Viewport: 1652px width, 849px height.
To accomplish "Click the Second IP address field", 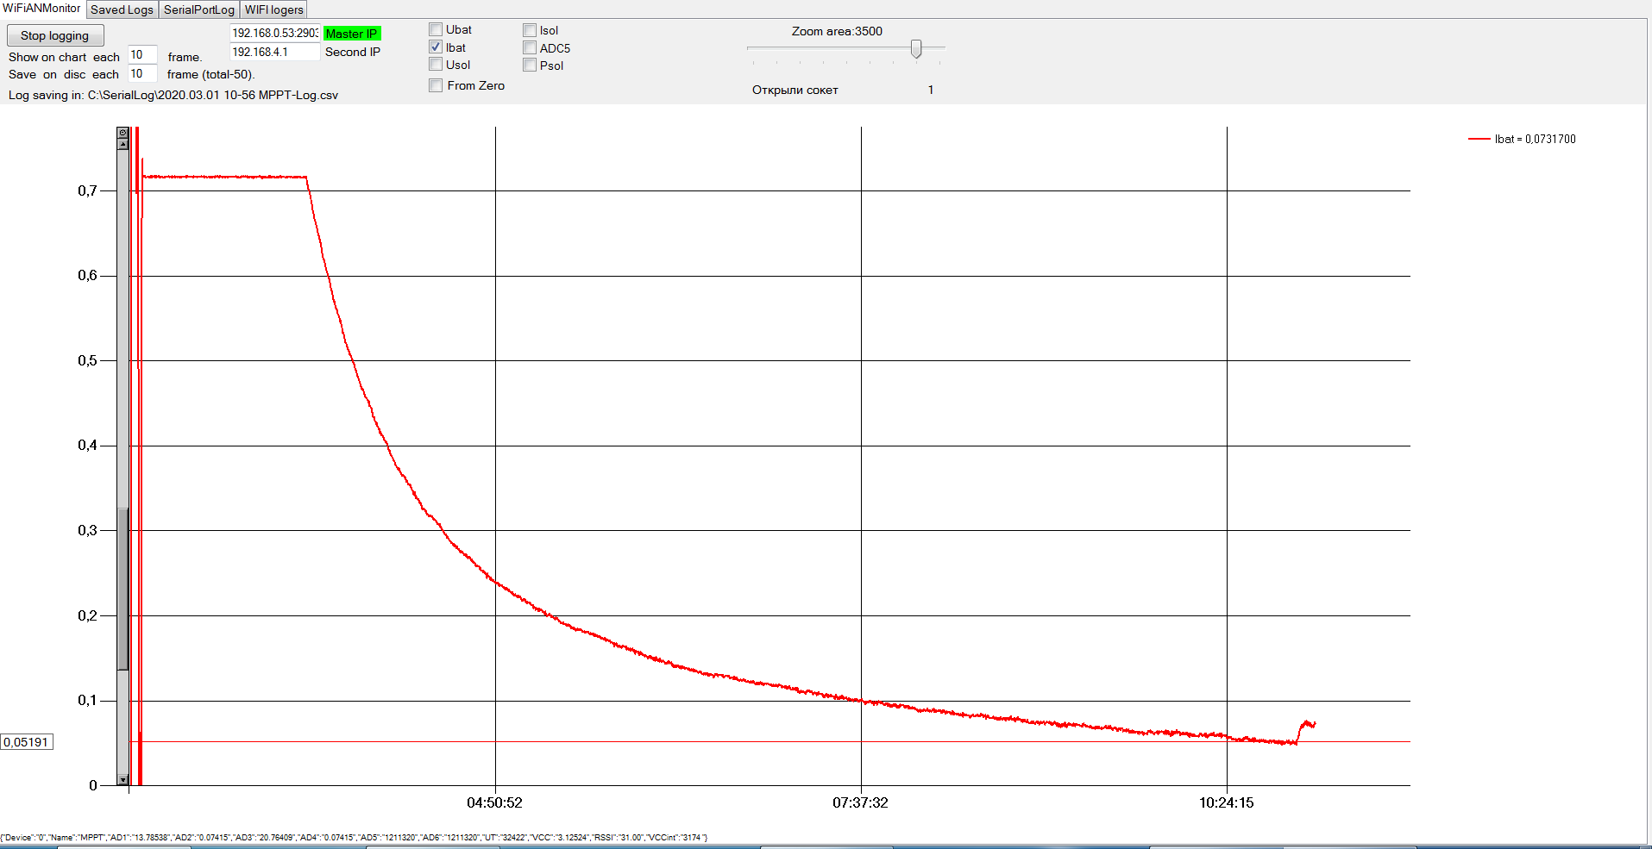I will [274, 52].
